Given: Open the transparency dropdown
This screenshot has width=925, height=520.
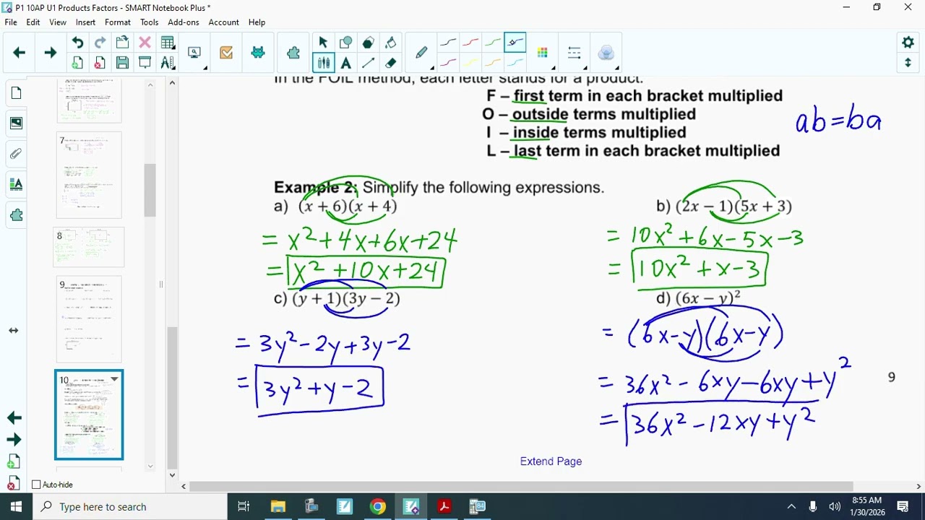Looking at the screenshot, I should coord(606,53).
